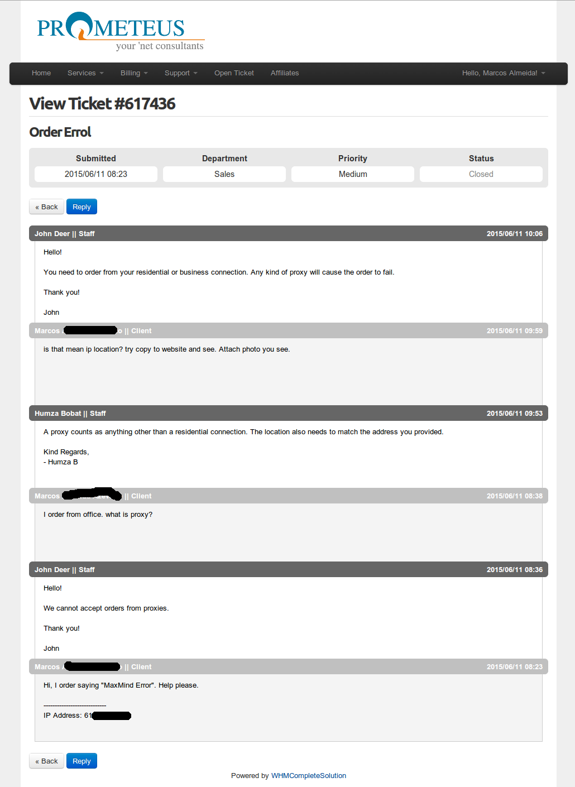Expand the Billing dropdown menu
Screen dimensions: 575x787
[134, 73]
